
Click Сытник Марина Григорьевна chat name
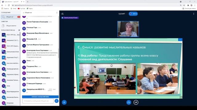point(38,45)
